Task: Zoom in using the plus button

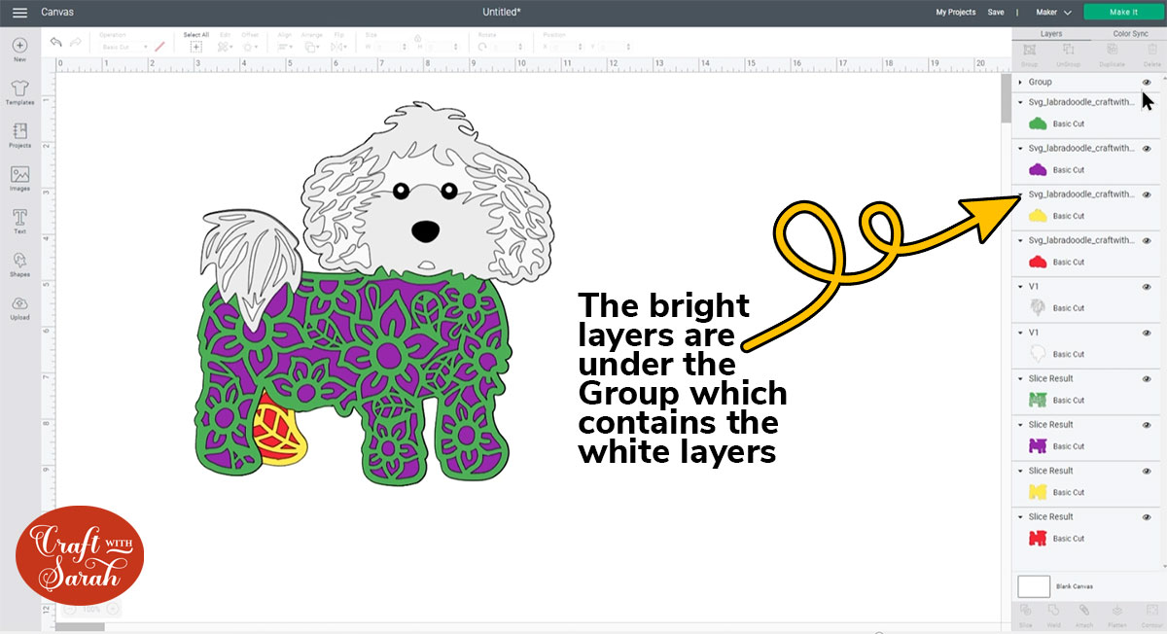Action: pos(113,609)
